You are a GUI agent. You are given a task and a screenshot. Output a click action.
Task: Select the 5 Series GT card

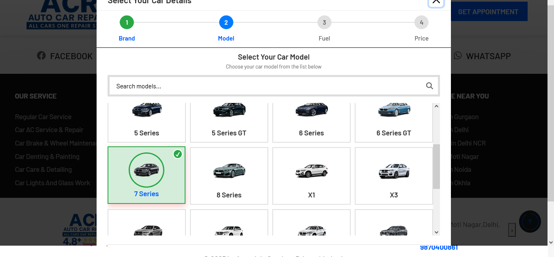[x=229, y=122]
